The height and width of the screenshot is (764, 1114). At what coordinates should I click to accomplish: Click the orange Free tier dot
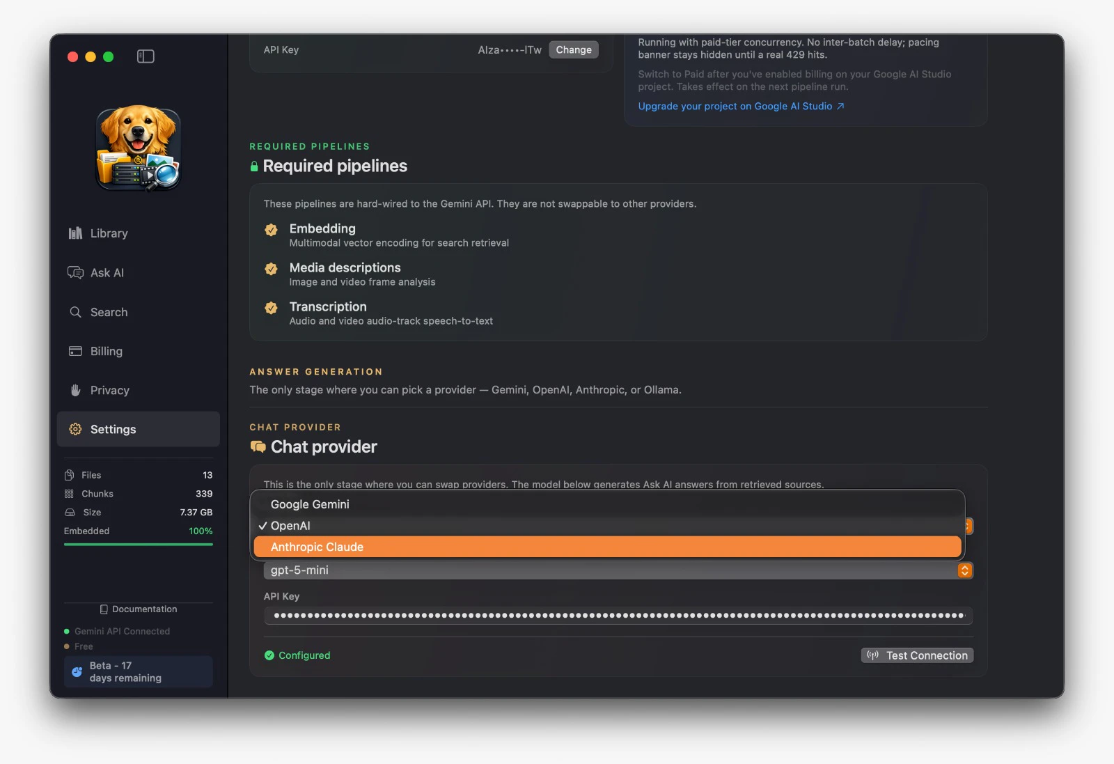(67, 647)
